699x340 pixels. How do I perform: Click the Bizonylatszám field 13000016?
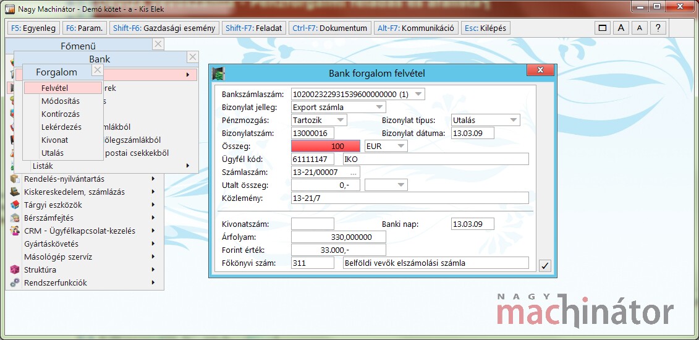(x=313, y=134)
